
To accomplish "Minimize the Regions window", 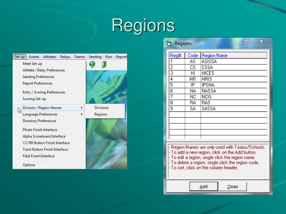I will [x=236, y=42].
